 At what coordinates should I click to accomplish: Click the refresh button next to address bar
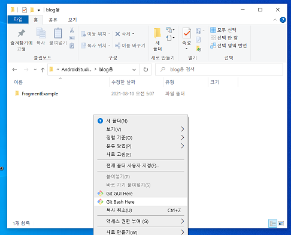(x=145, y=70)
